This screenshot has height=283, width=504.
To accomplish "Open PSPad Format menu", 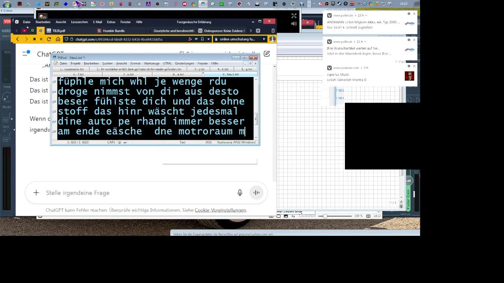I will 135,63.
